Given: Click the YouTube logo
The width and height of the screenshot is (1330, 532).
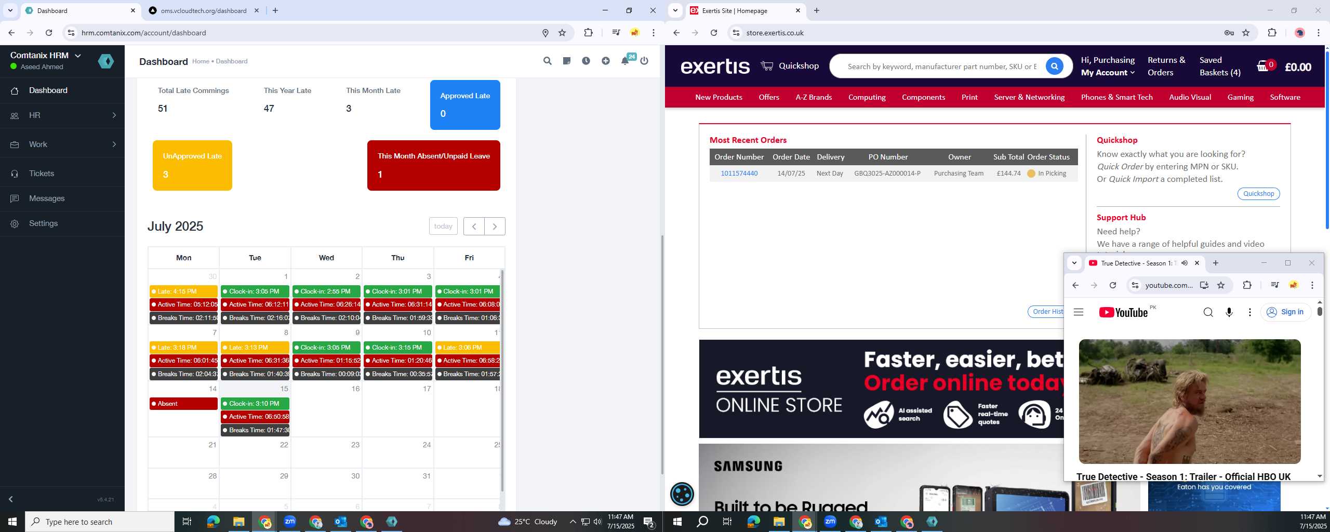Looking at the screenshot, I should [1123, 312].
